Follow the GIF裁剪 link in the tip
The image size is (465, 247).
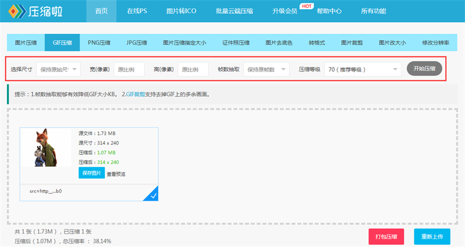pos(135,94)
